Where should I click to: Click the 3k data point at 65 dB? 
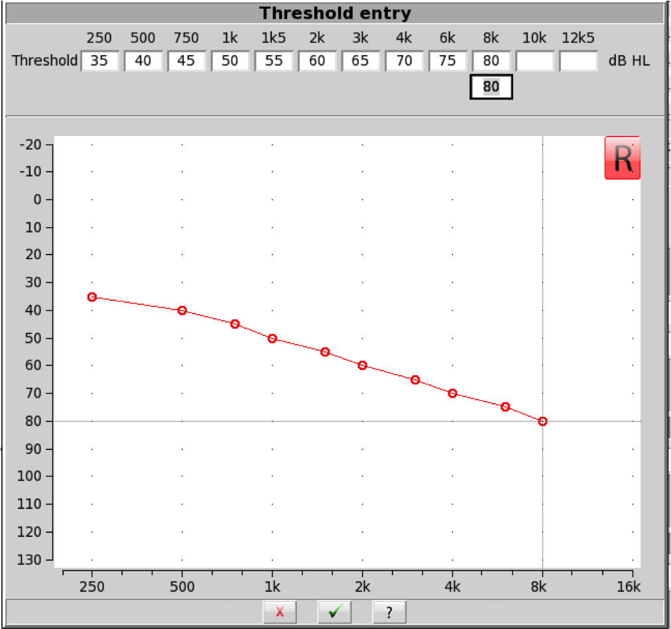tap(415, 380)
